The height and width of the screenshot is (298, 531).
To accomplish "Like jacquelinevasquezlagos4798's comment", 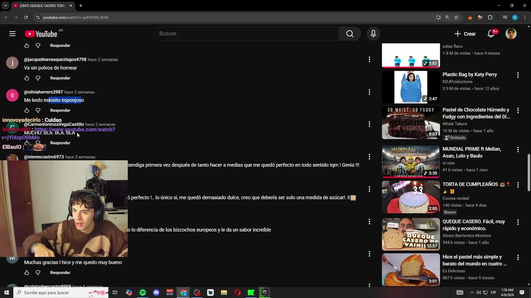I will (27, 78).
